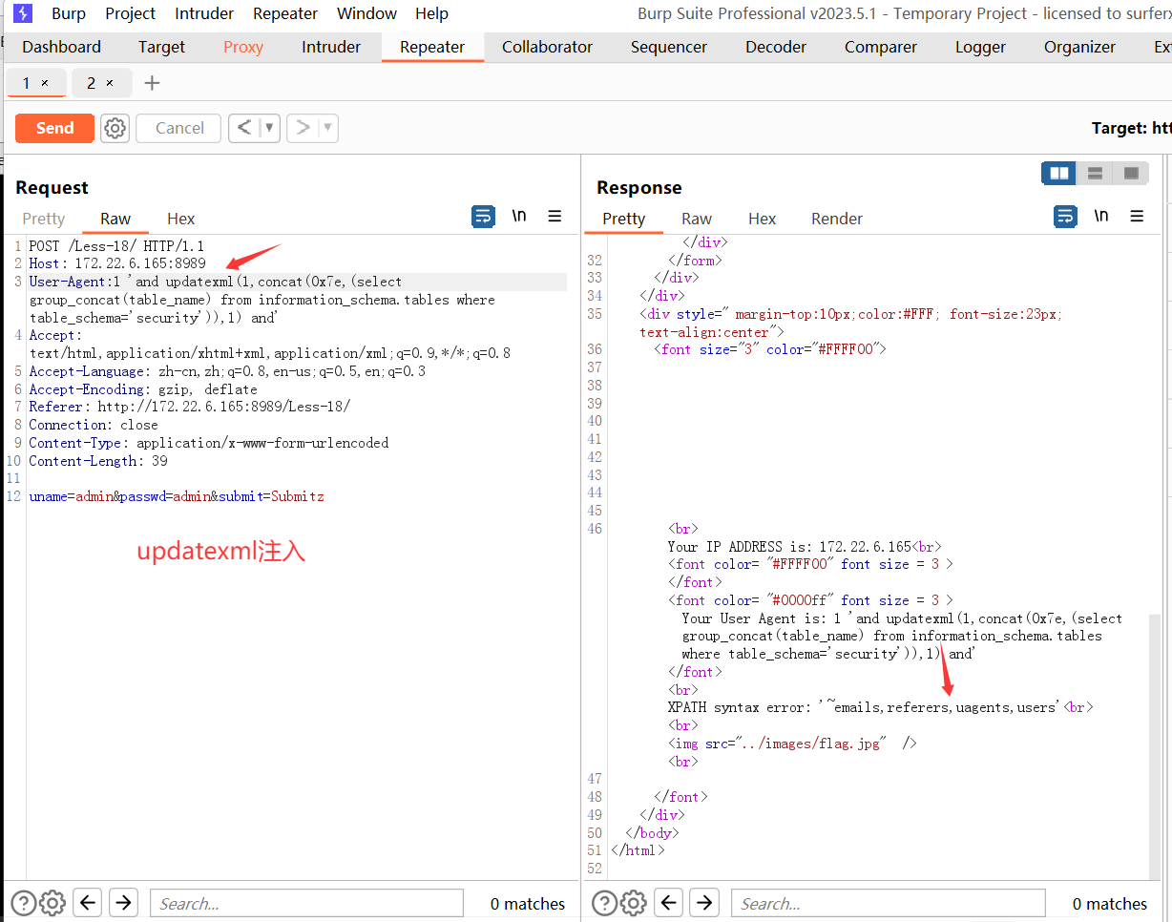The width and height of the screenshot is (1172, 922).
Task: Select combined single-panel layout icon
Action: [x=1131, y=173]
